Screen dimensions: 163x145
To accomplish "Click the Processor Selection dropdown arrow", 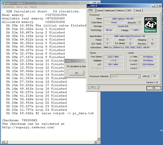I will pos(139,77).
